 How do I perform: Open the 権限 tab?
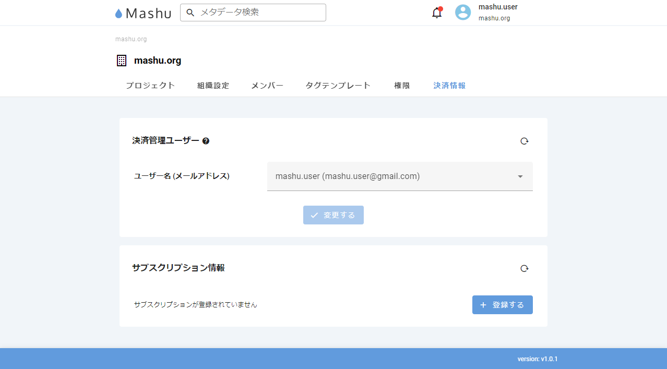tap(402, 86)
